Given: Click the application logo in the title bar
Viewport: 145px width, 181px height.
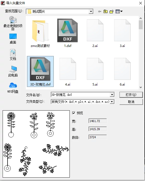Looking at the screenshot, I should [3, 3].
